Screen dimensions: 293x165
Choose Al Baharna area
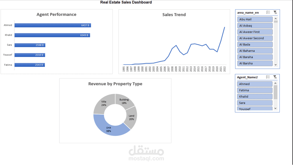[255, 51]
